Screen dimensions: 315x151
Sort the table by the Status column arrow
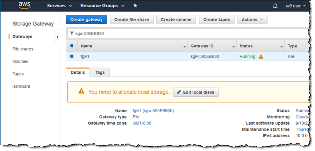point(282,47)
